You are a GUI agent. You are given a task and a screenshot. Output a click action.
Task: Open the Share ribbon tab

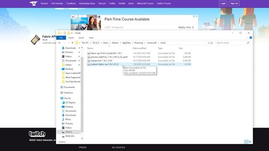(x=81, y=38)
